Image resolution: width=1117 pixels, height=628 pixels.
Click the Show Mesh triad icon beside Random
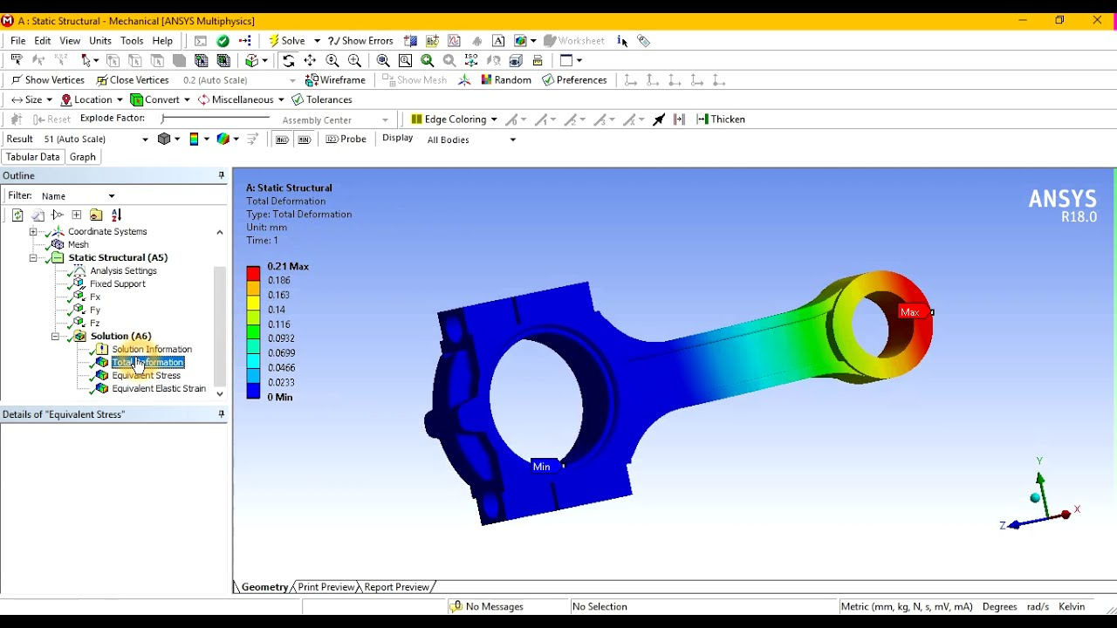pos(464,80)
